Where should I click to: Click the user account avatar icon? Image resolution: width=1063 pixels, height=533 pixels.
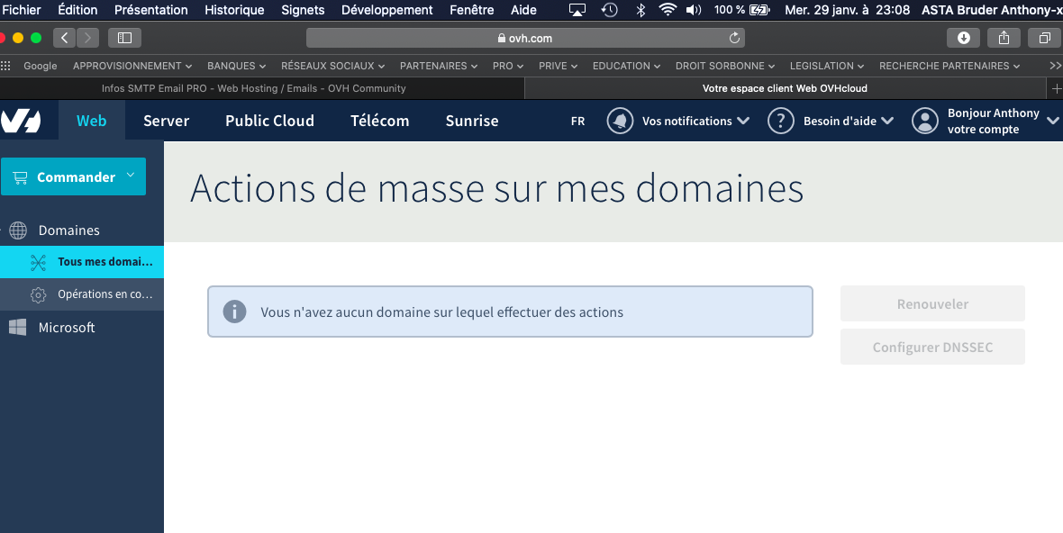tap(925, 121)
